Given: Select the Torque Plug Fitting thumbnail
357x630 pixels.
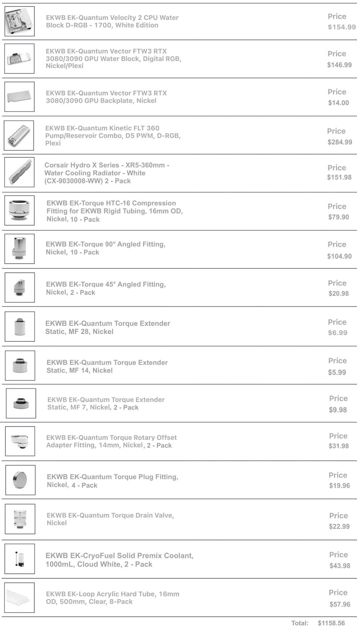Looking at the screenshot, I should [20, 480].
